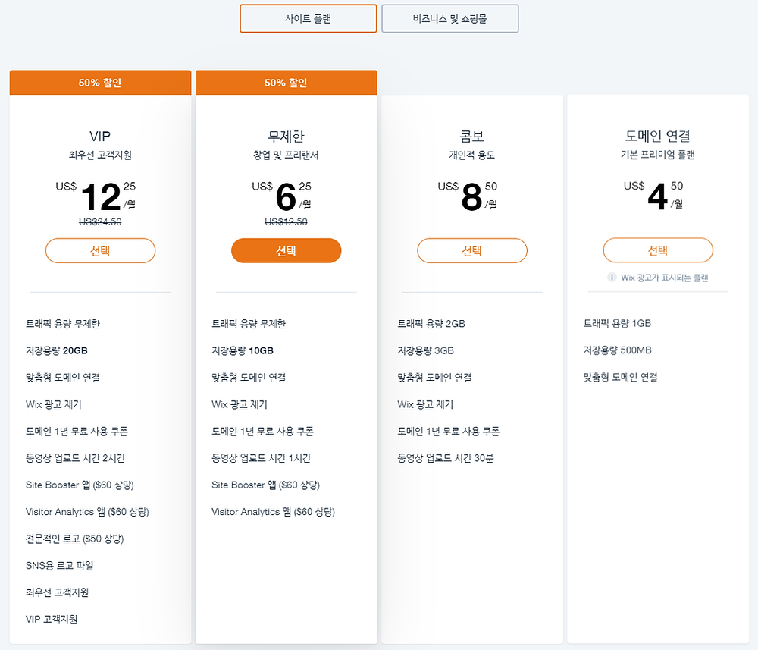Click Wix 광고가 표시되는 플랜 note text
Image resolution: width=758 pixels, height=650 pixels.
[x=665, y=278]
